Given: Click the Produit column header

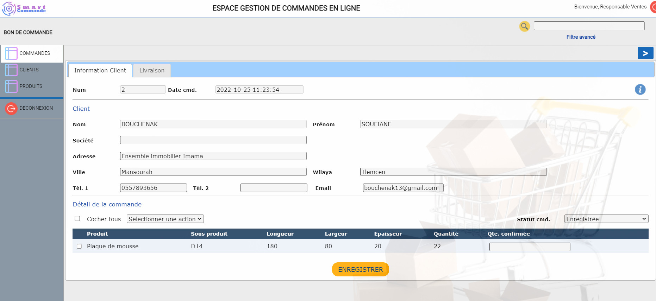Looking at the screenshot, I should click(x=97, y=234).
